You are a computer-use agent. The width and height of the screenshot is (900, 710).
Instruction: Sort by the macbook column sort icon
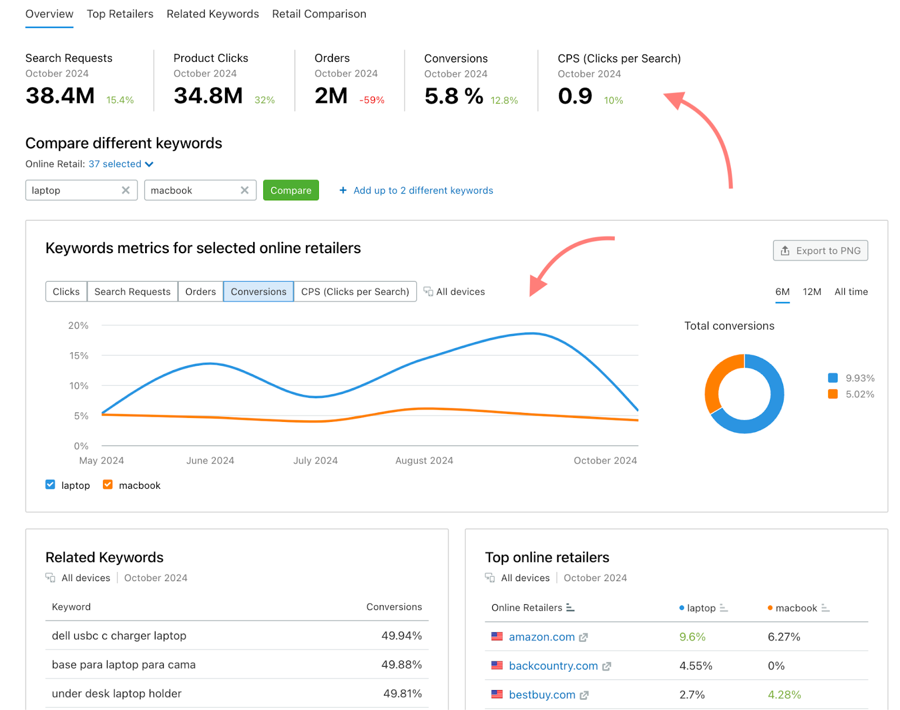pos(825,608)
